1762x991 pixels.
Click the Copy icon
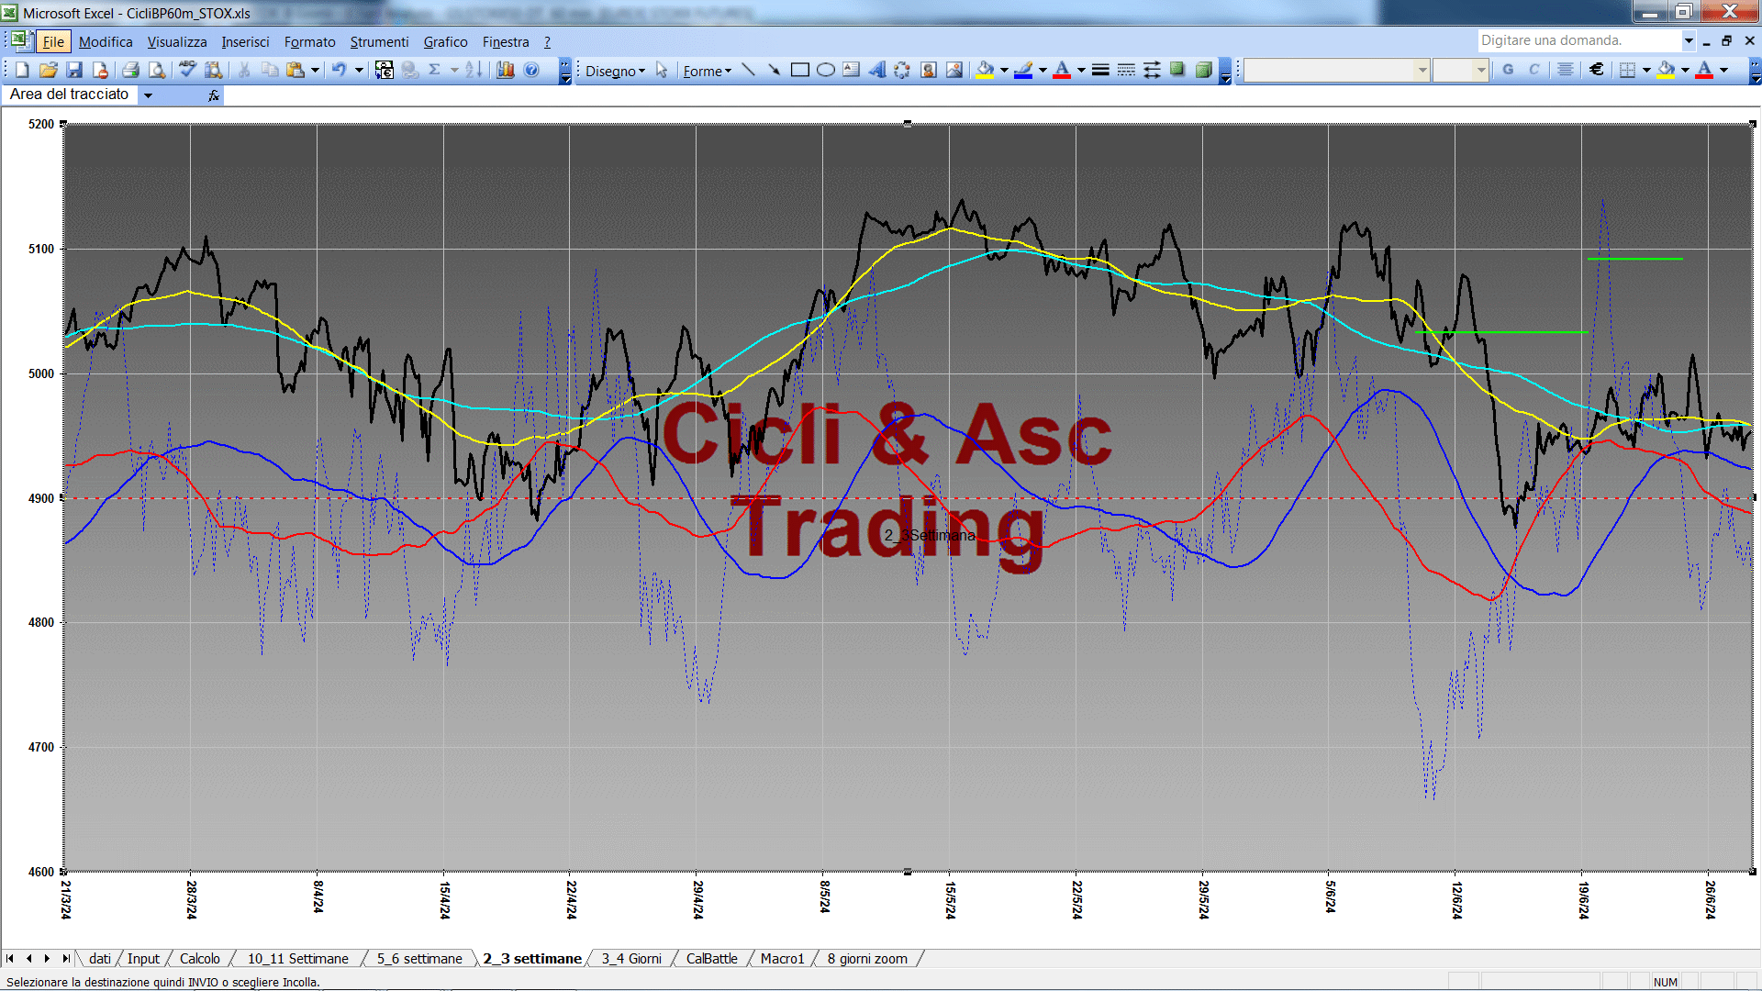point(270,70)
